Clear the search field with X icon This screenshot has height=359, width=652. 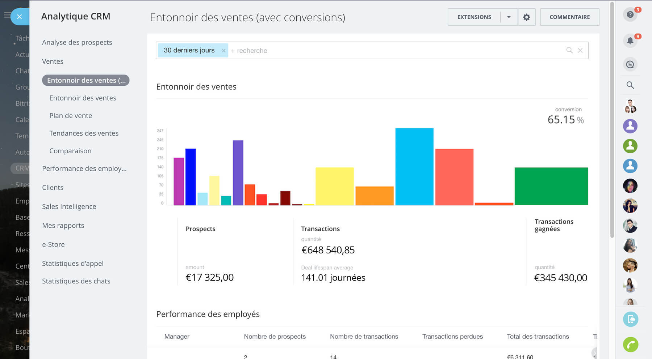point(580,51)
